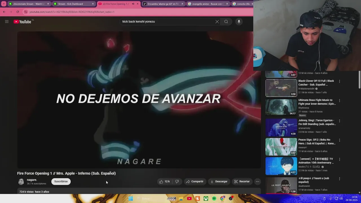Open options menu for Johnny, Sing! video
Screen dimensions: 361x203
click(340, 121)
